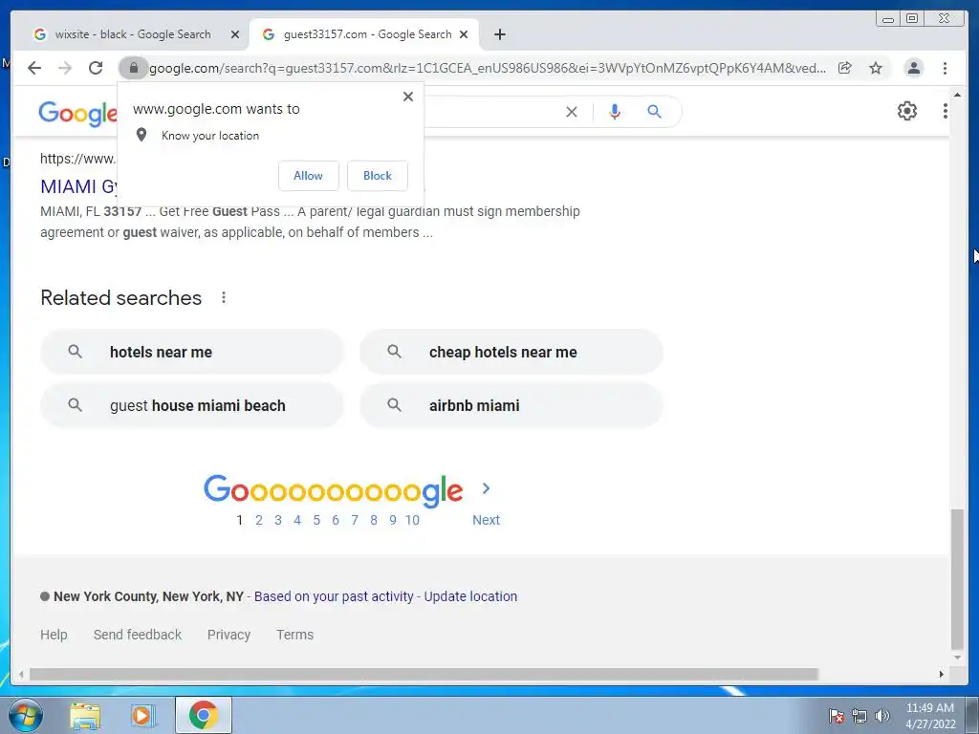Screen dimensions: 979x734
Task: Click the lock site info icon
Action: [133, 68]
